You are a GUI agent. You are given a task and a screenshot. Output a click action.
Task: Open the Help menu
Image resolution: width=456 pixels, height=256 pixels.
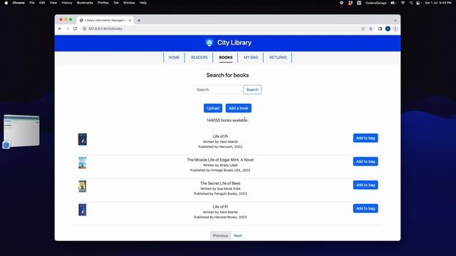coord(143,3)
